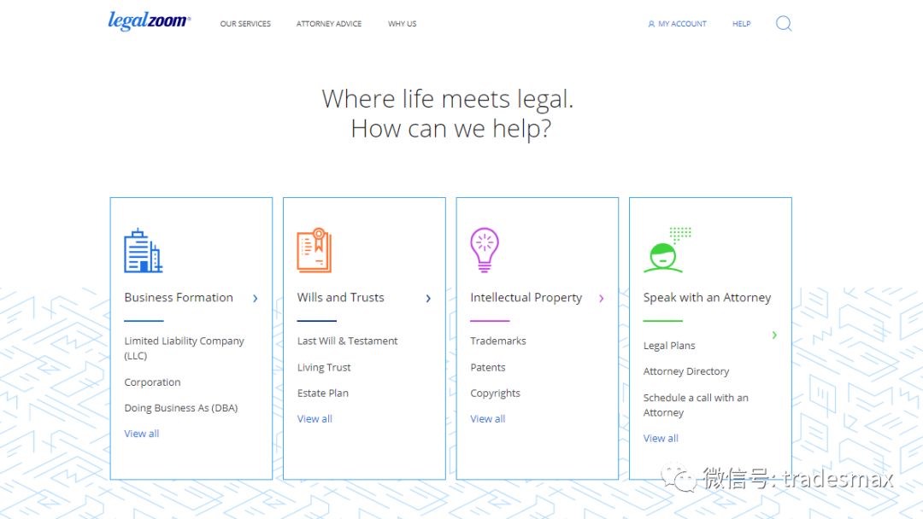923x519 pixels.
Task: Open the Why Us menu
Action: coord(402,24)
